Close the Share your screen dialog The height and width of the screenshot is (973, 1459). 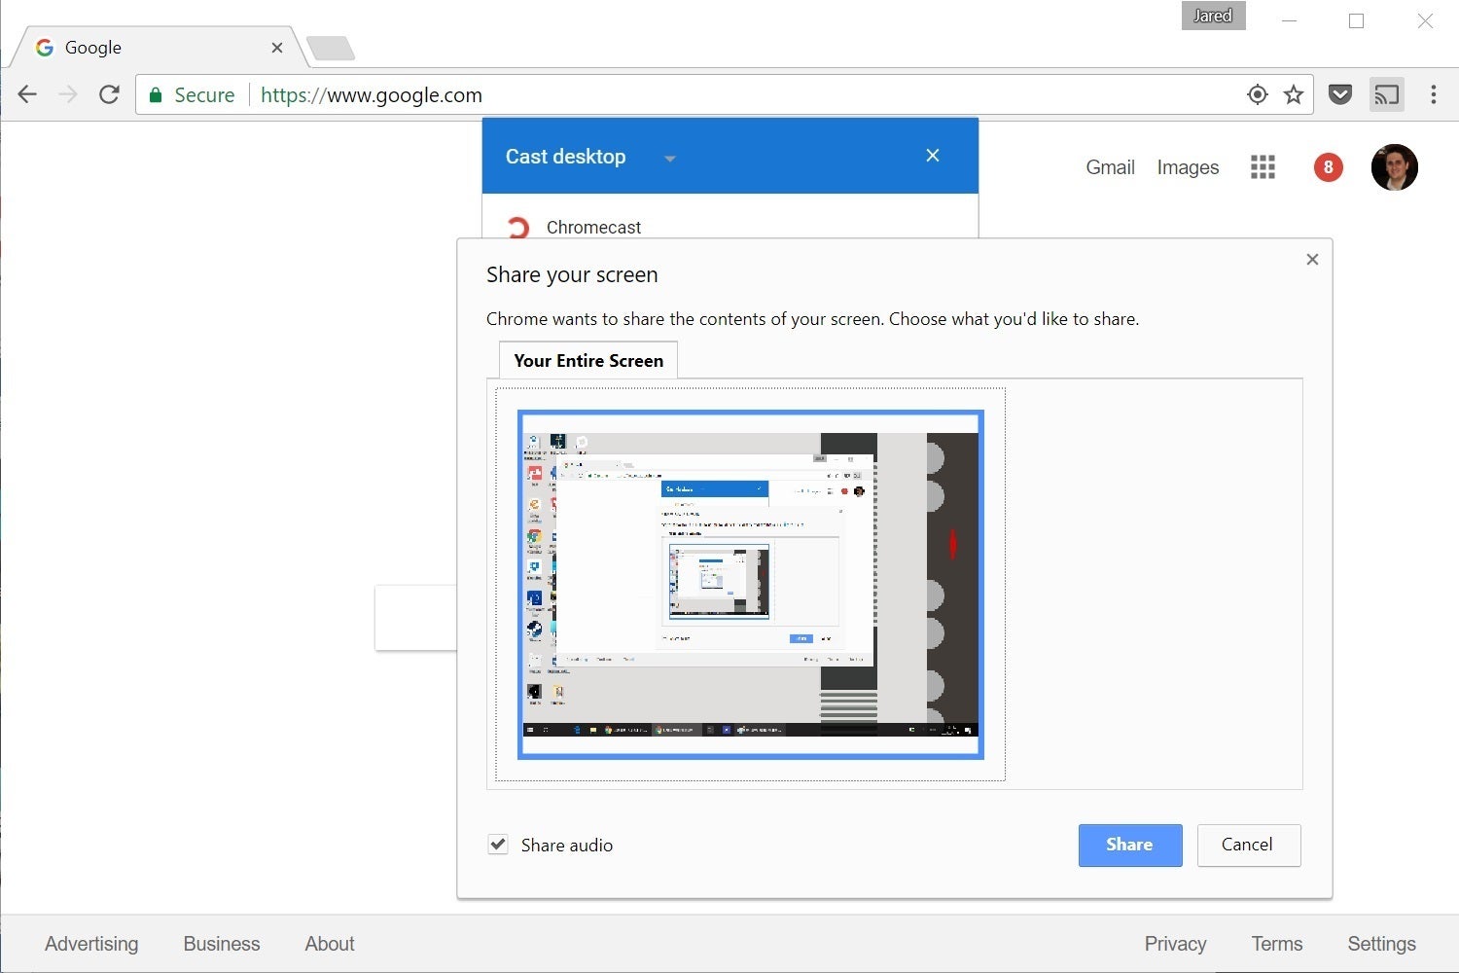1312,259
